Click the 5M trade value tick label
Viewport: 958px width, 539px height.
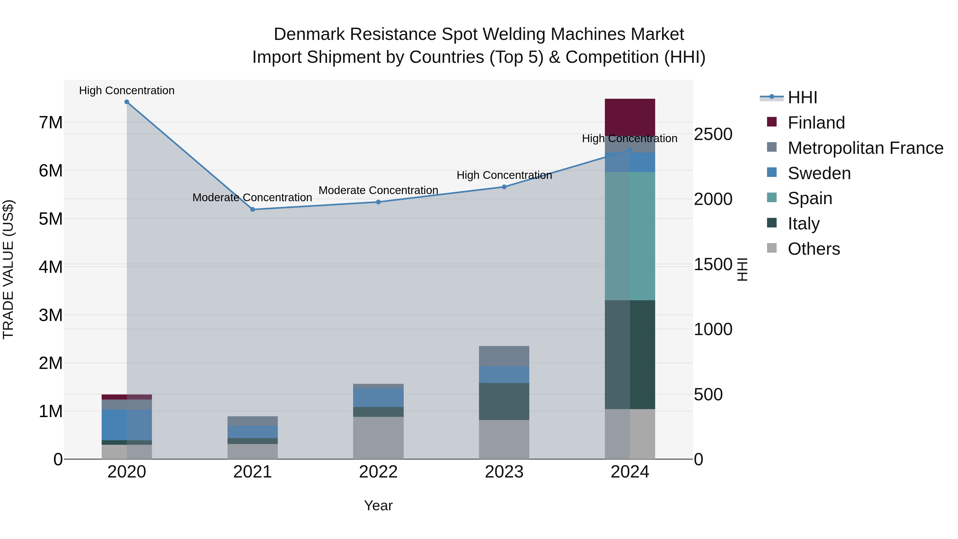51,219
